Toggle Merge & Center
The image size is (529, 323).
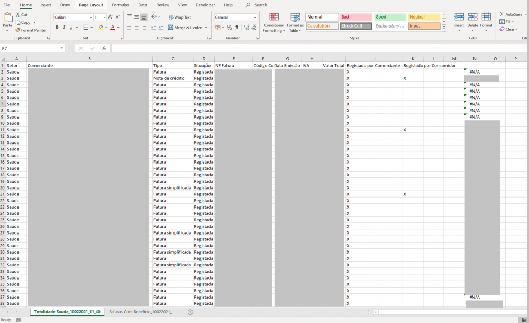coord(185,28)
